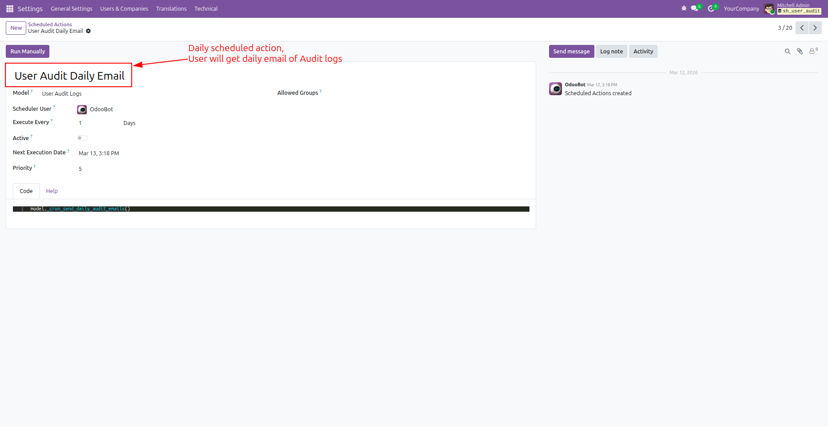Show help tooltip for Scheduler User
The width and height of the screenshot is (828, 427).
point(54,107)
